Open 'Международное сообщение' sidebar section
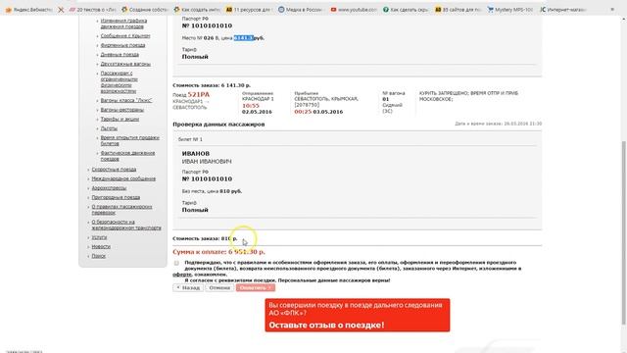 coord(123,178)
